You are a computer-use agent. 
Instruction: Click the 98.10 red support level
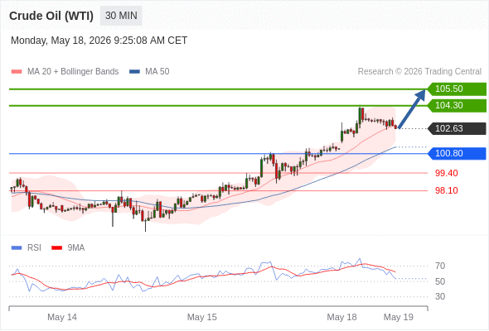(446, 190)
